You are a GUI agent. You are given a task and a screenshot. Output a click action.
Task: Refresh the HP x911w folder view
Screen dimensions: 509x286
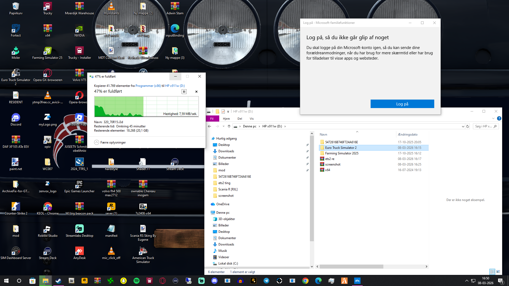(468, 126)
